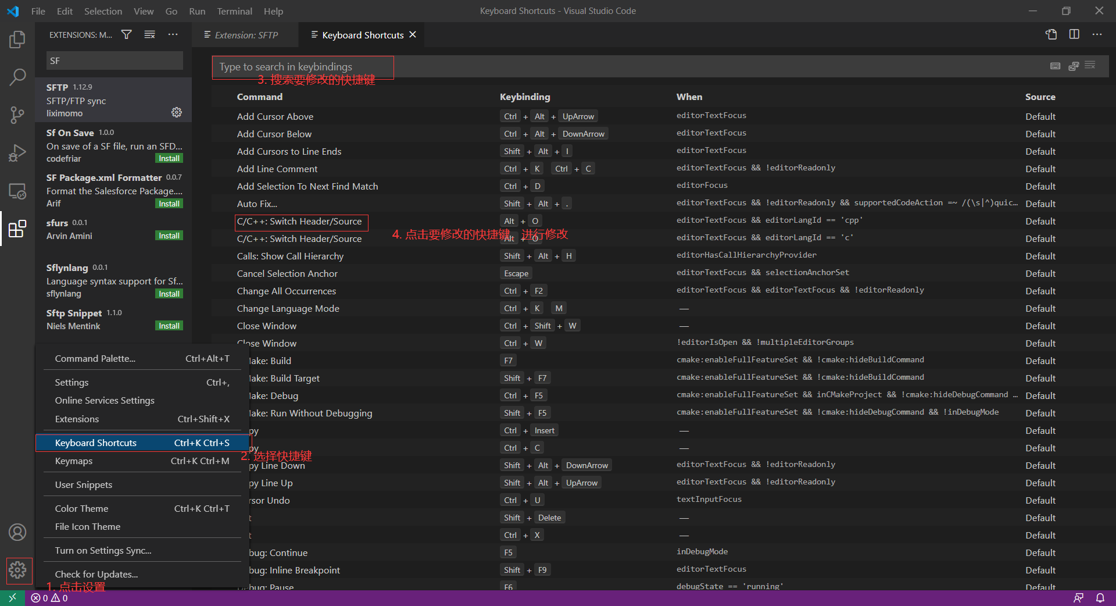Open the Selection menu
The height and width of the screenshot is (606, 1116).
(x=103, y=11)
